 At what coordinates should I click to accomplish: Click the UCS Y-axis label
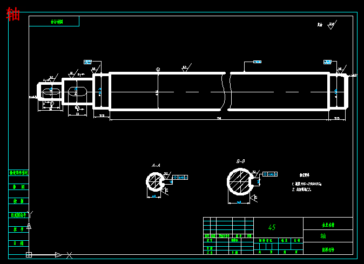(x=30, y=213)
